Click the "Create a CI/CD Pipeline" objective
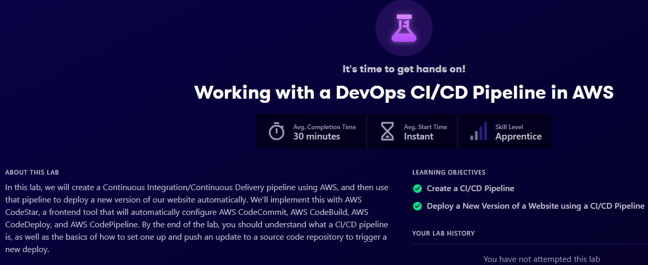Image resolution: width=648 pixels, height=265 pixels. tap(470, 189)
